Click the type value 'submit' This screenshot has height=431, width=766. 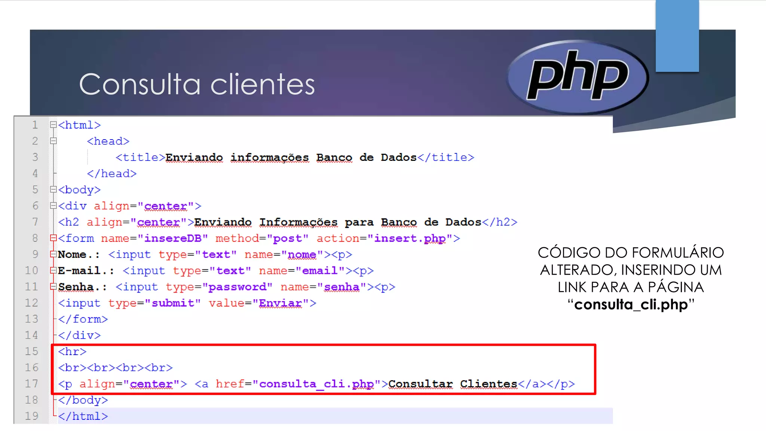click(x=172, y=303)
